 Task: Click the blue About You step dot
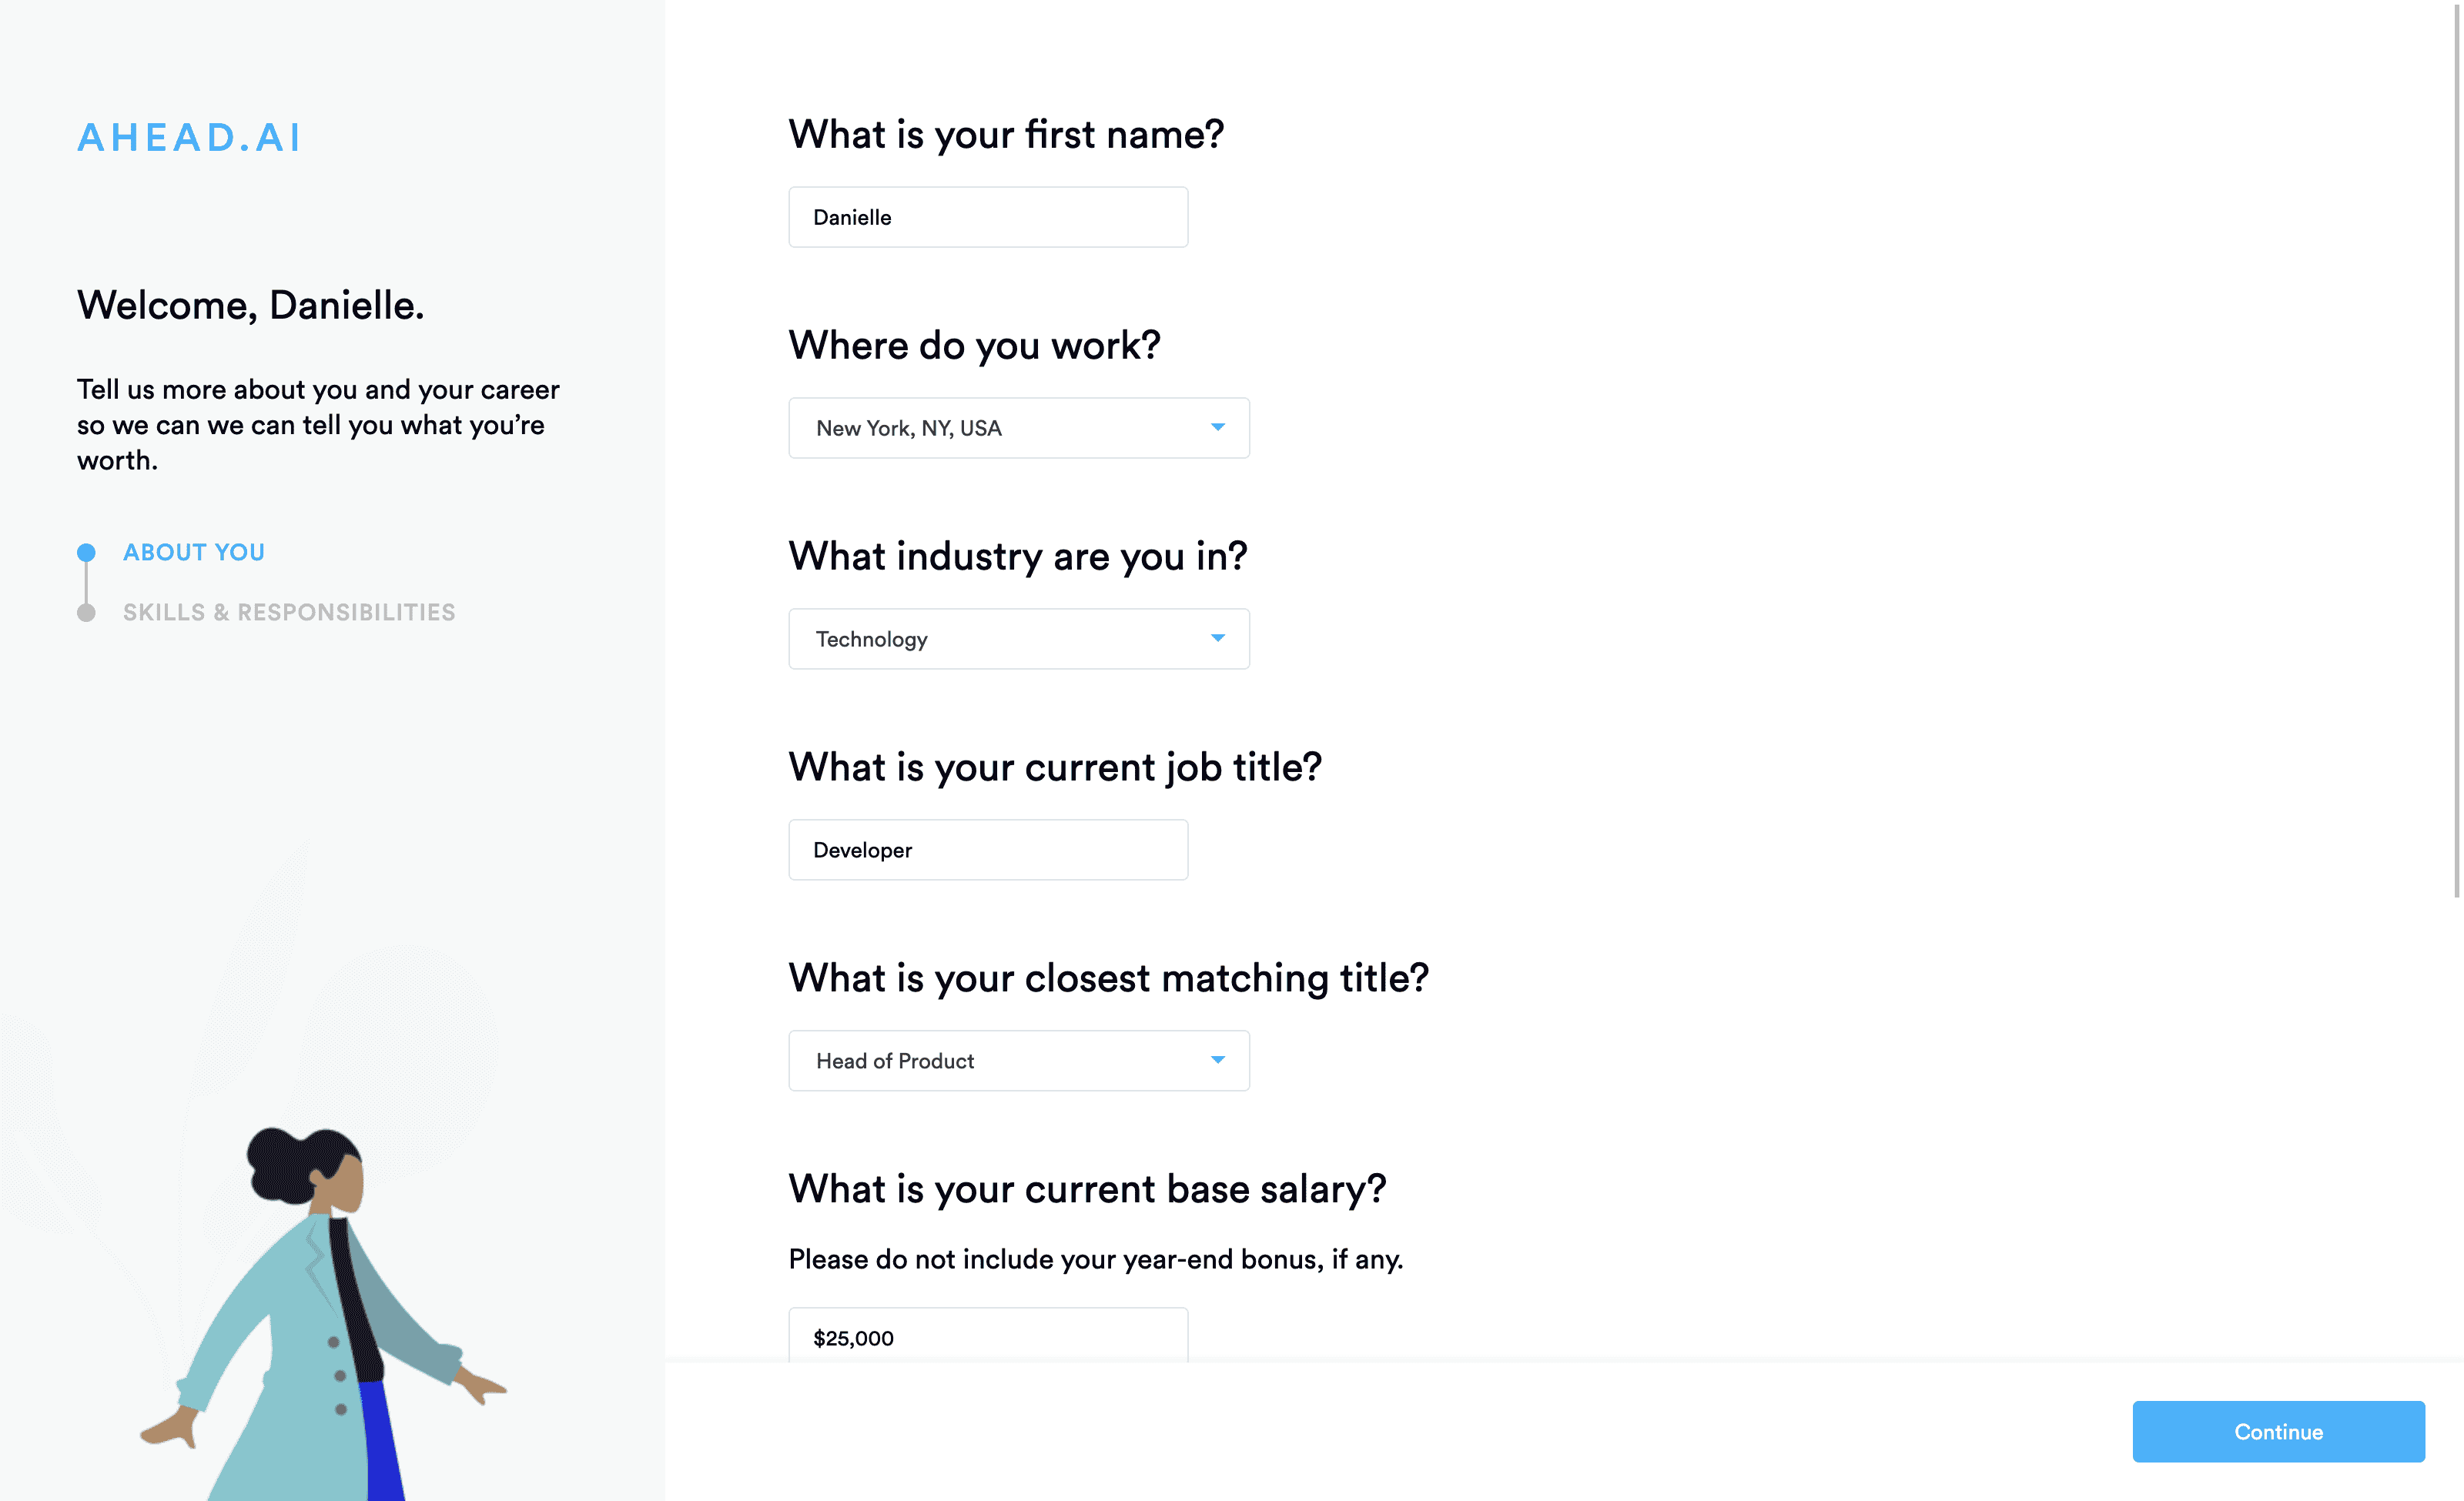(86, 553)
